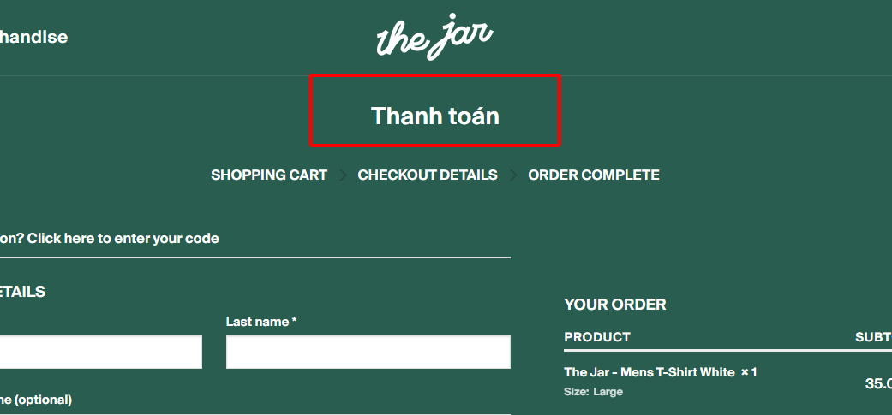Click the Subtotal column header
892x415 pixels.
pos(873,337)
